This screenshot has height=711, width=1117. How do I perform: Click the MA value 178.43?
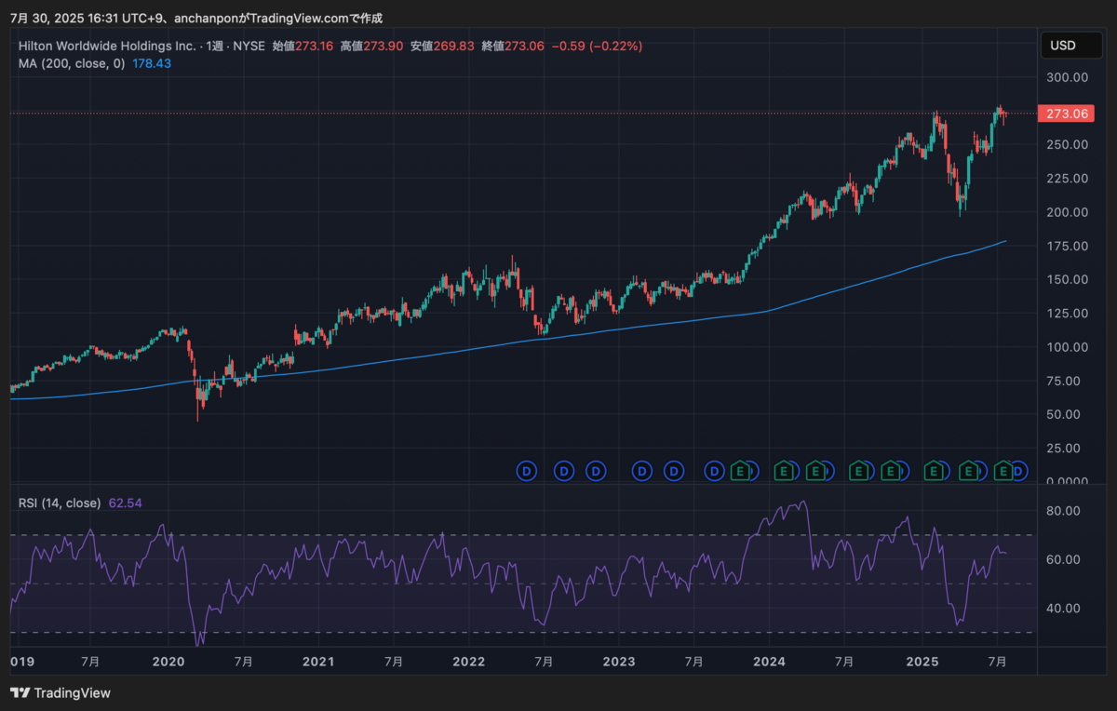151,63
